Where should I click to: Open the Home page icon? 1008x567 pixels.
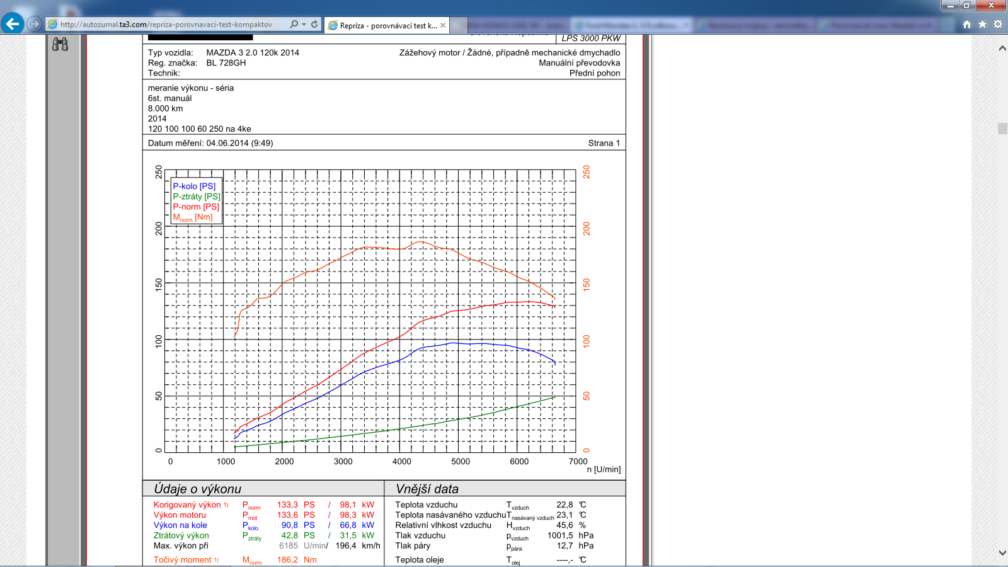(967, 25)
